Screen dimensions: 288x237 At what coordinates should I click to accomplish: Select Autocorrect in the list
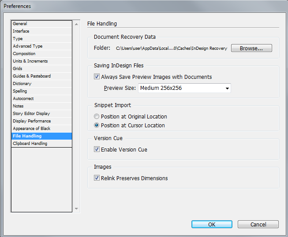point(41,99)
